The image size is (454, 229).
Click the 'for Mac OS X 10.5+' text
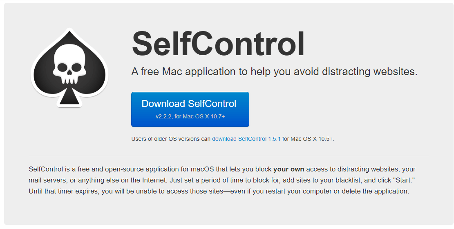(x=308, y=139)
